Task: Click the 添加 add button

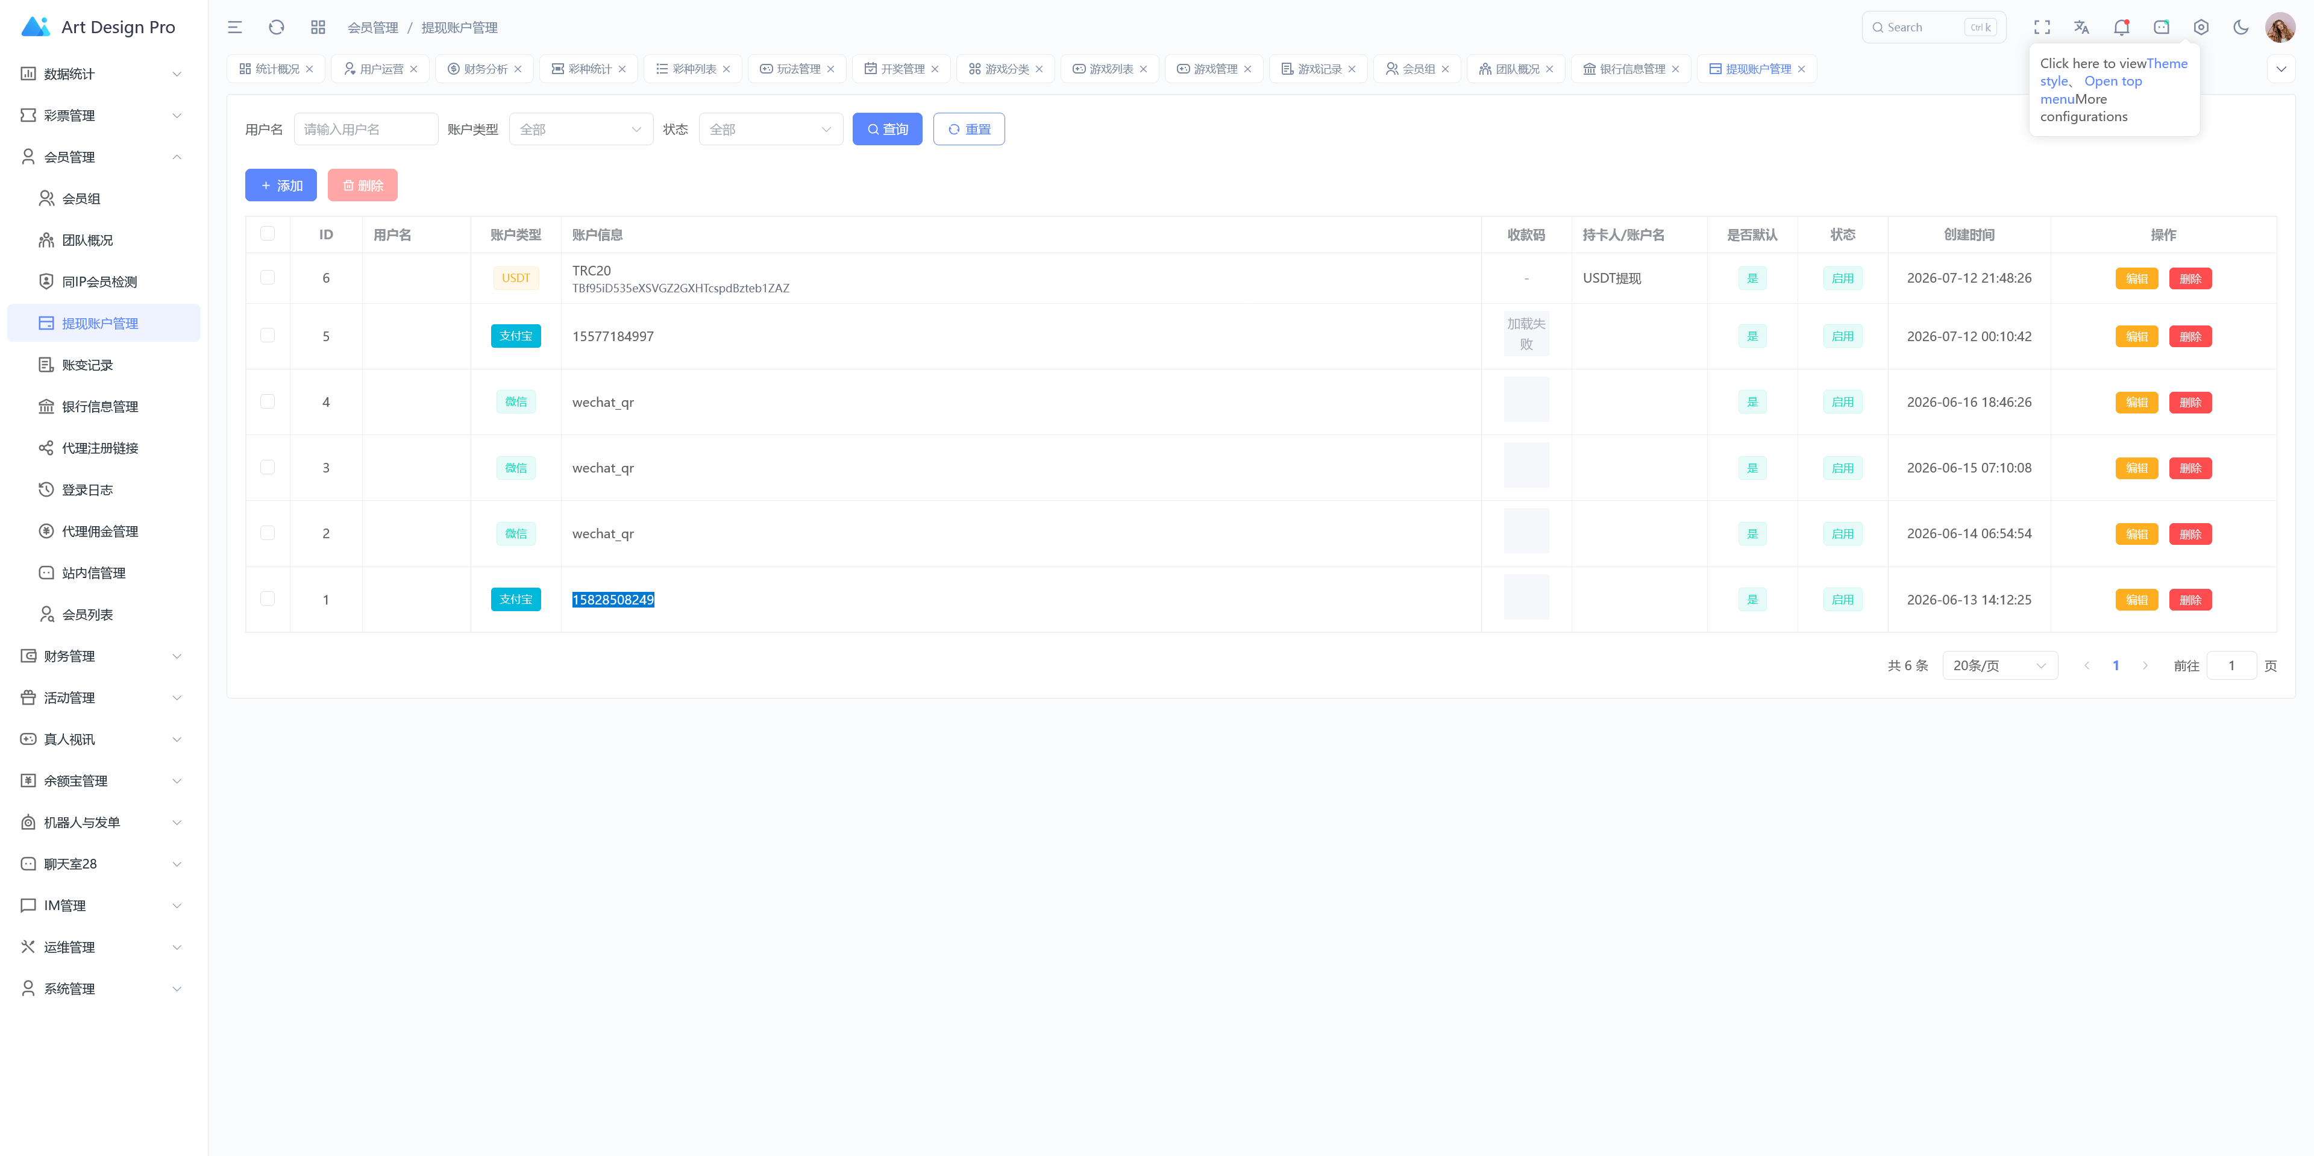Action: (x=281, y=185)
